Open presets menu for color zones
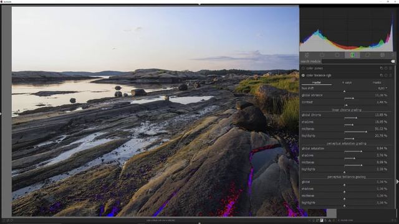 tap(391, 68)
